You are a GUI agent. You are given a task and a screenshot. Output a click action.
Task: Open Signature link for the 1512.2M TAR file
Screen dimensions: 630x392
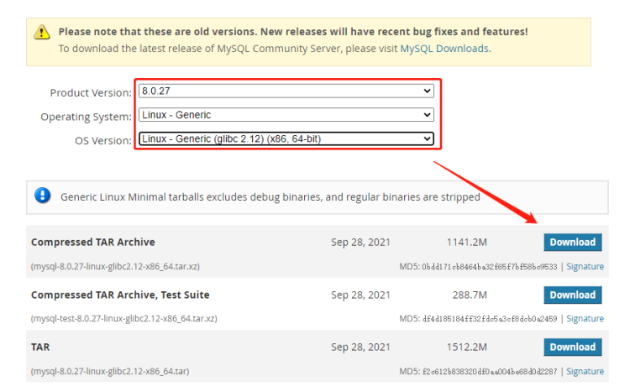click(585, 371)
